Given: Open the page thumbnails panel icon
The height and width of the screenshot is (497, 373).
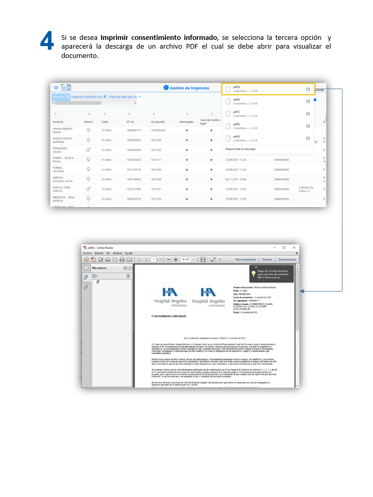Looking at the screenshot, I should point(86,268).
